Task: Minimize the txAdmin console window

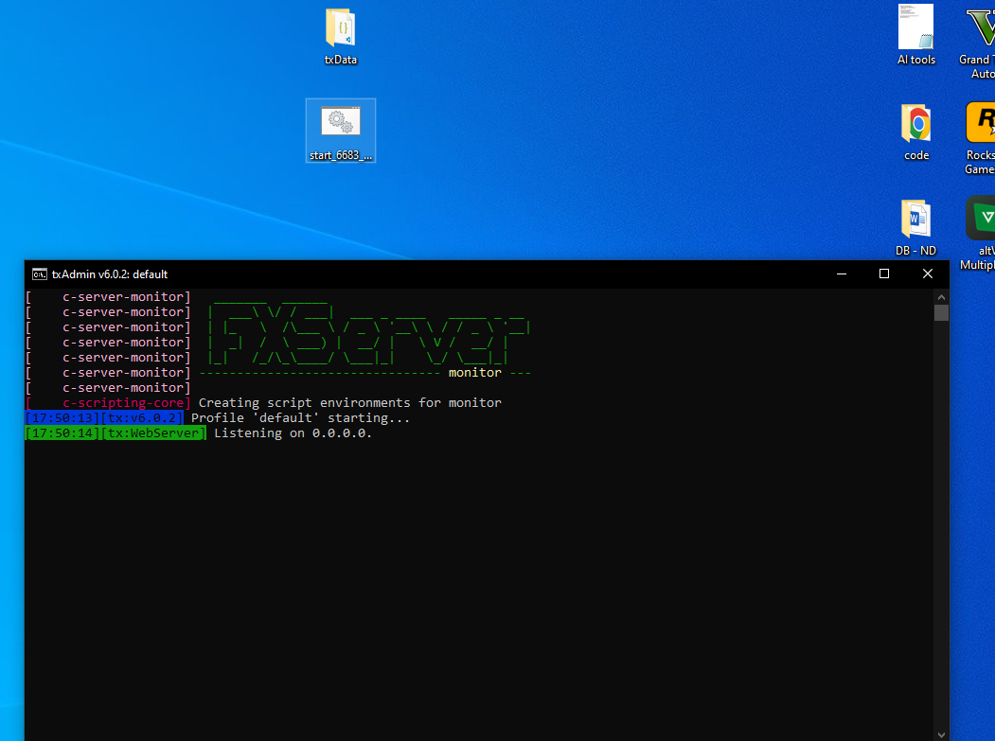Action: point(841,273)
